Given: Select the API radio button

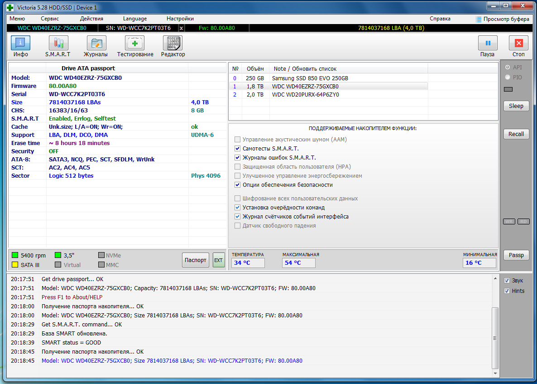Looking at the screenshot, I should tap(508, 67).
